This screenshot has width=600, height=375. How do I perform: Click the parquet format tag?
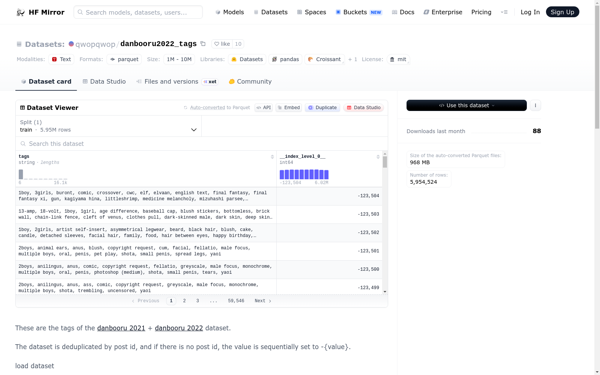pos(124,59)
